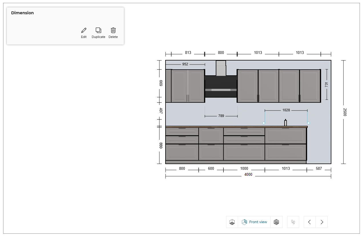Click the 880 vertical dimension label
Viewport: 363px width, 236px height.
pos(161,146)
